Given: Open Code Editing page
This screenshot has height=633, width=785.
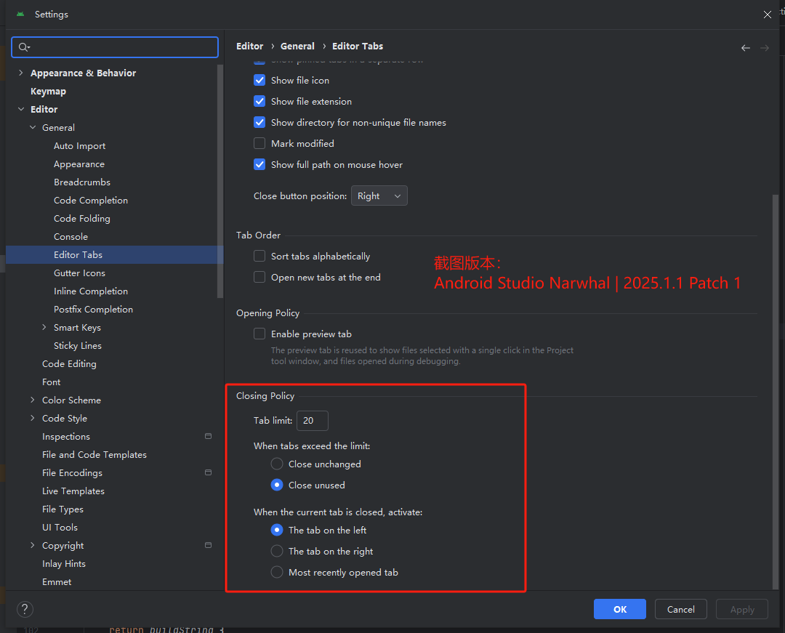Looking at the screenshot, I should [69, 364].
